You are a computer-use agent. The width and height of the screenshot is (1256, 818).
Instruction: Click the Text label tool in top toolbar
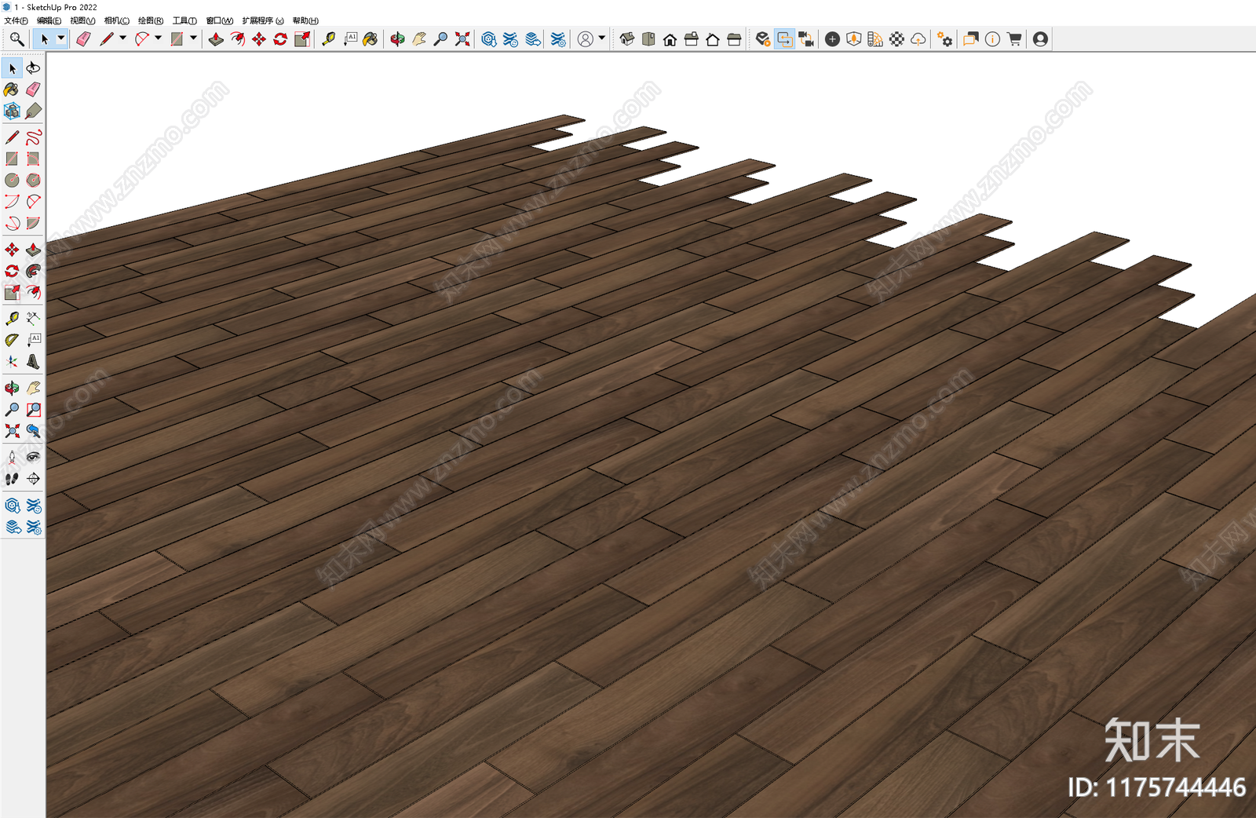coord(350,38)
